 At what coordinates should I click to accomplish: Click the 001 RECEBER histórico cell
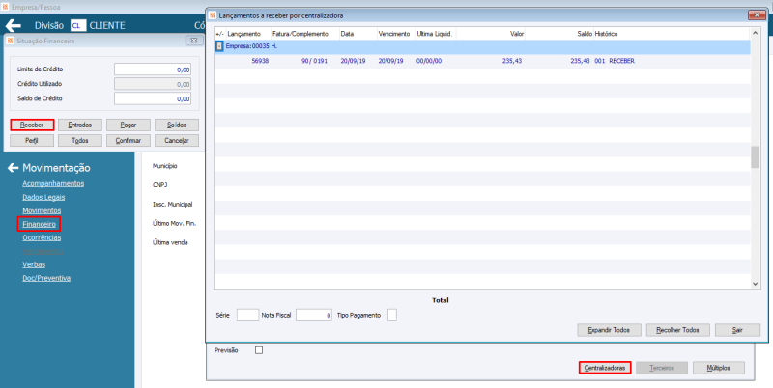tap(615, 61)
